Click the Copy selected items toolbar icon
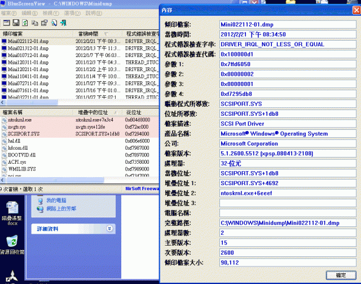This screenshot has height=284, width=361. (35, 23)
